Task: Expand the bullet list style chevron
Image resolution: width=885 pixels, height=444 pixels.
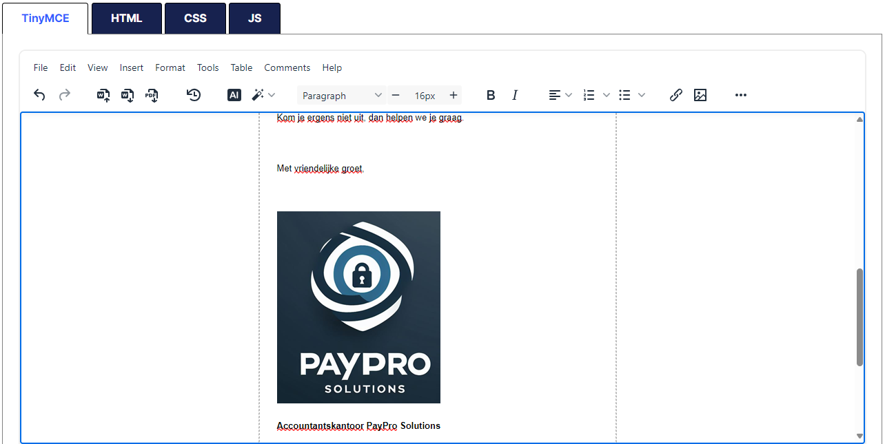Action: [642, 95]
